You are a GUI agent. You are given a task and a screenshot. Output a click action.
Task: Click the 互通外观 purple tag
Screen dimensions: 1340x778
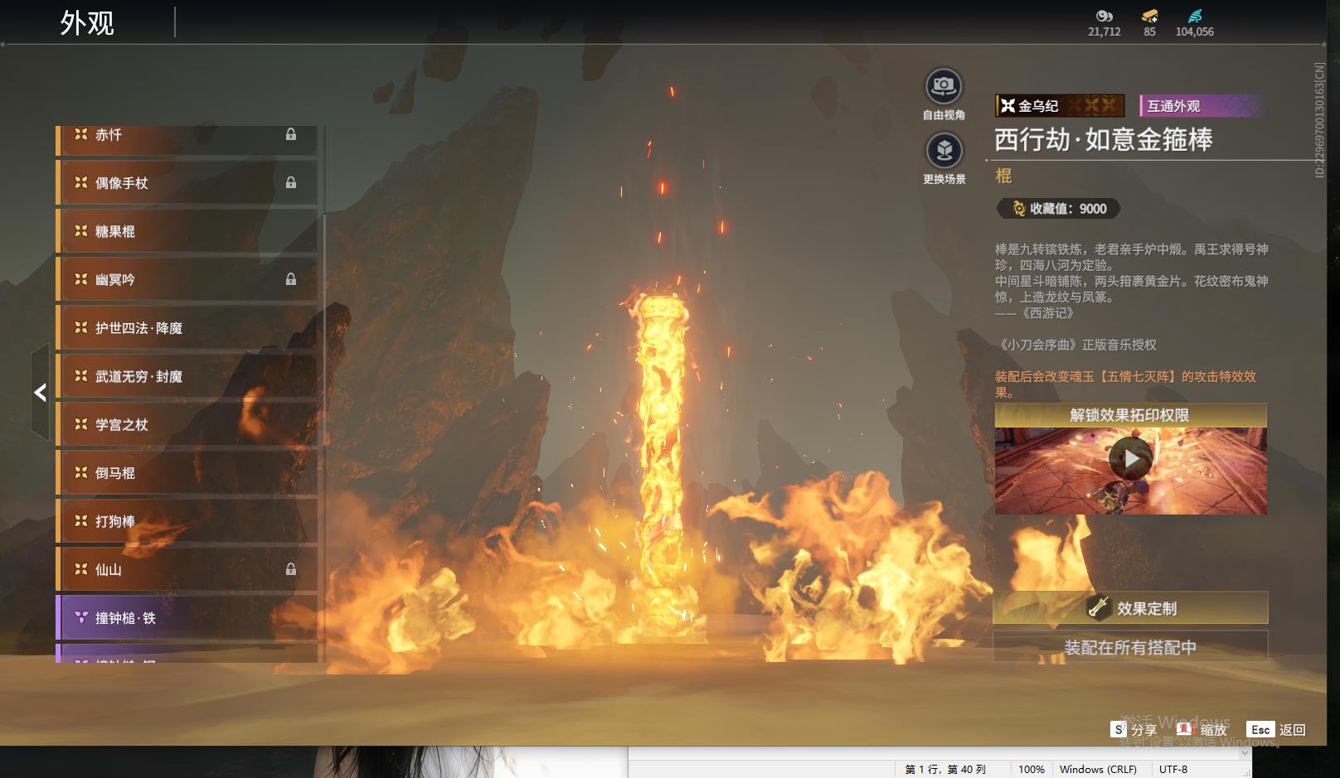tap(1202, 105)
